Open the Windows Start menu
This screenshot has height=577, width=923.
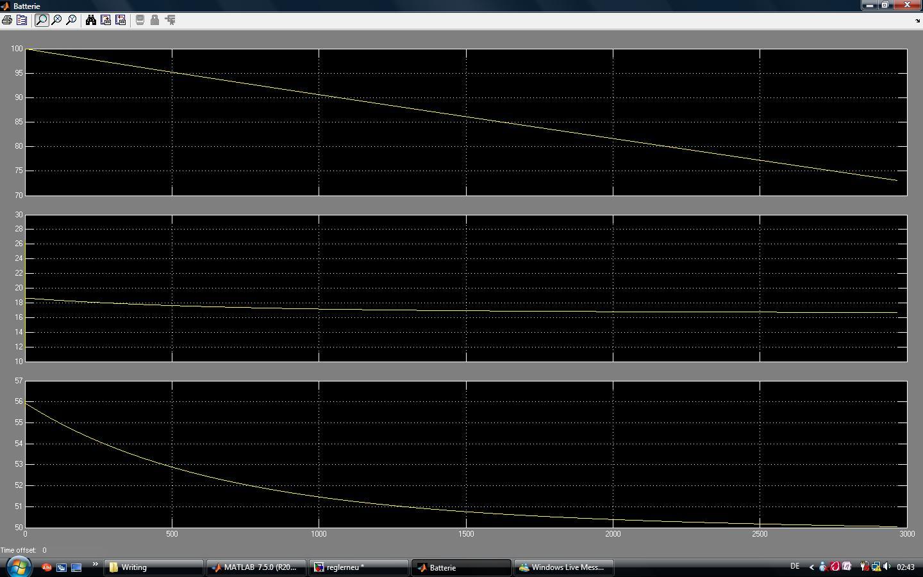click(19, 567)
